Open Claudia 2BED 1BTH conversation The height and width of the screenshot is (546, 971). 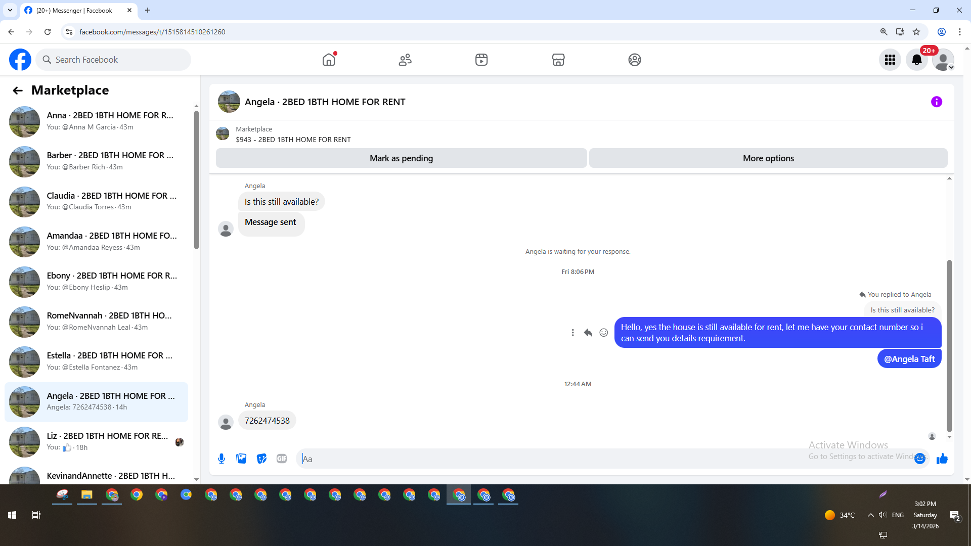(x=96, y=201)
